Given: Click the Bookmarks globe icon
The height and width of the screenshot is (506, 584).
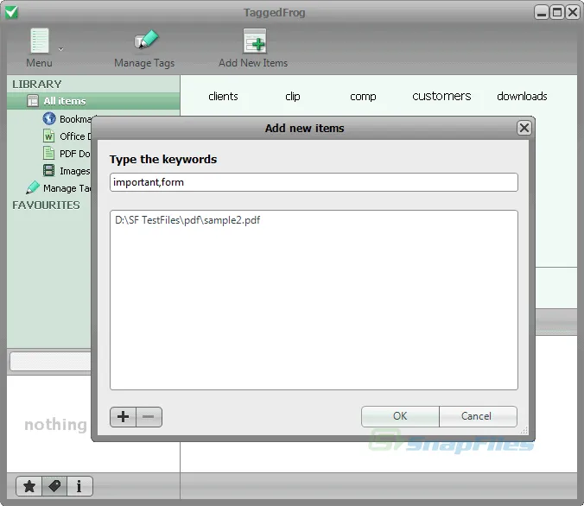Looking at the screenshot, I should pos(49,119).
